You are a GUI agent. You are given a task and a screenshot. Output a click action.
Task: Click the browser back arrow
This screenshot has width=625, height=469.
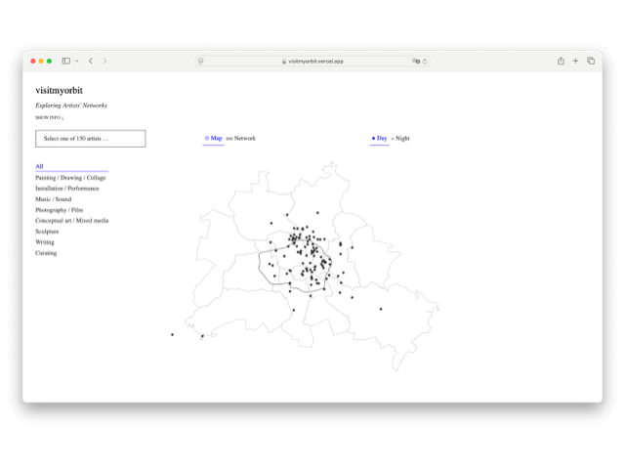(91, 61)
